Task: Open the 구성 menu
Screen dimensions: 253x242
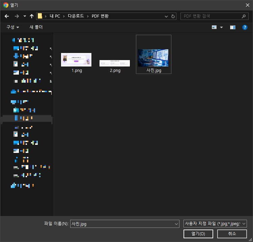Action: (13, 27)
